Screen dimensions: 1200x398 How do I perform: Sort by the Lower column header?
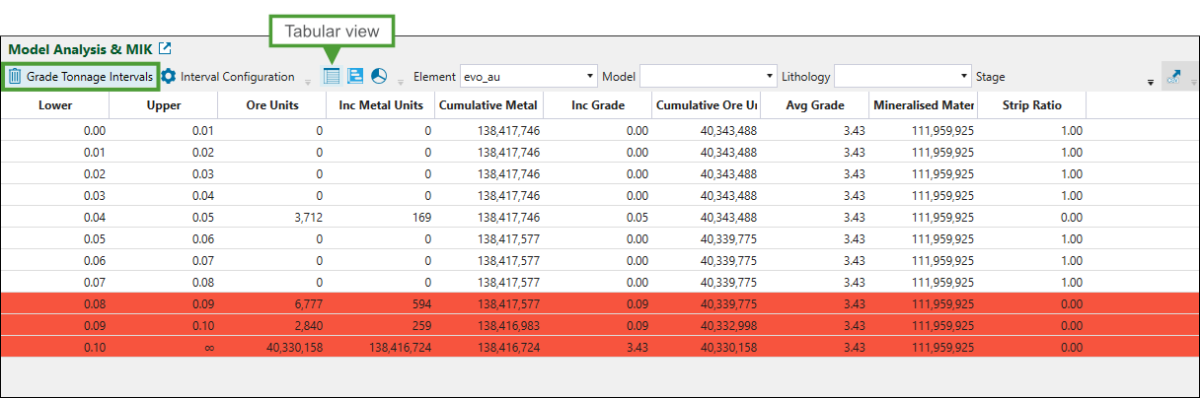(x=54, y=104)
